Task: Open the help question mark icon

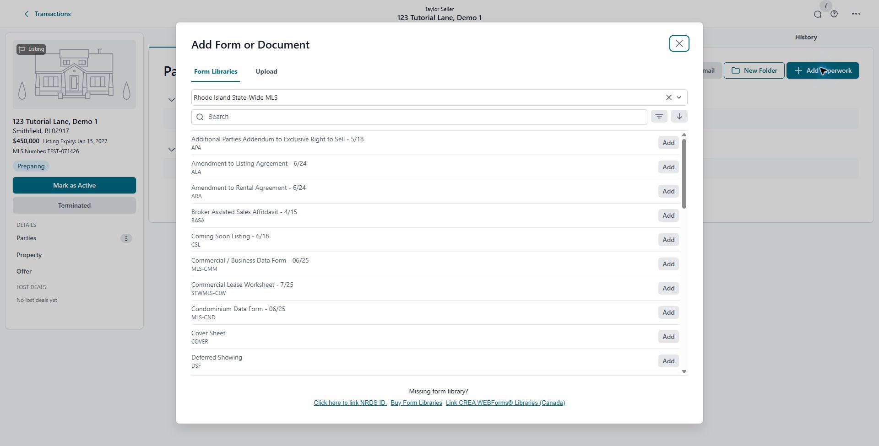Action: point(834,14)
